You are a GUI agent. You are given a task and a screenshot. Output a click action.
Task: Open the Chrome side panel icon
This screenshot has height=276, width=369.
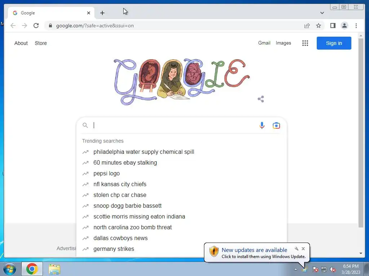click(333, 26)
